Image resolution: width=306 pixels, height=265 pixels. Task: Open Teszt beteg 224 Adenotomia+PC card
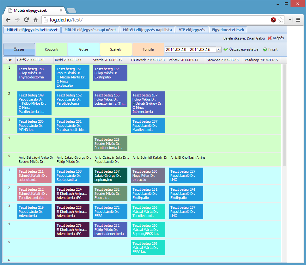click(x=72, y=193)
